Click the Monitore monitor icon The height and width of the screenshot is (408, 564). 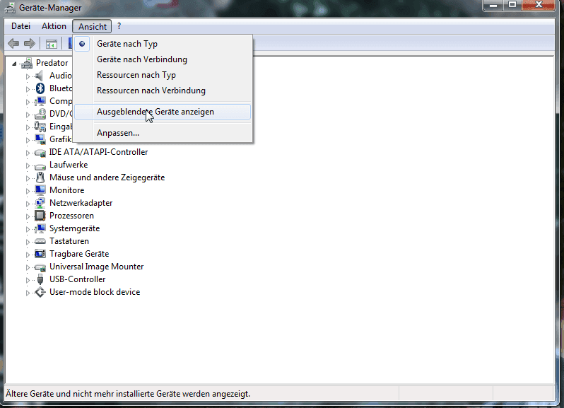coord(40,190)
